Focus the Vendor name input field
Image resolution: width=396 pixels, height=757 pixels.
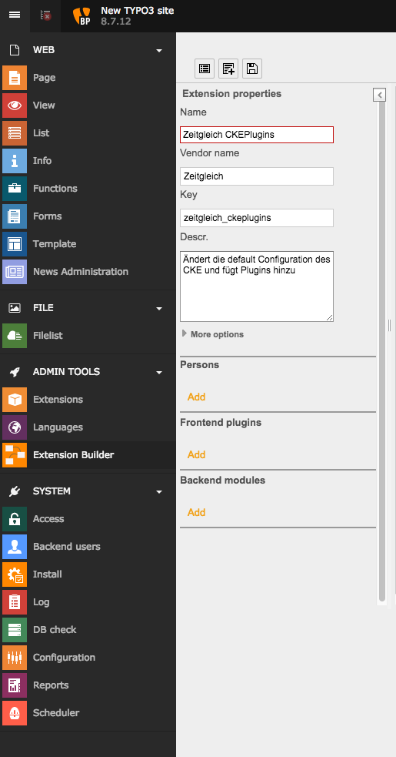[257, 176]
